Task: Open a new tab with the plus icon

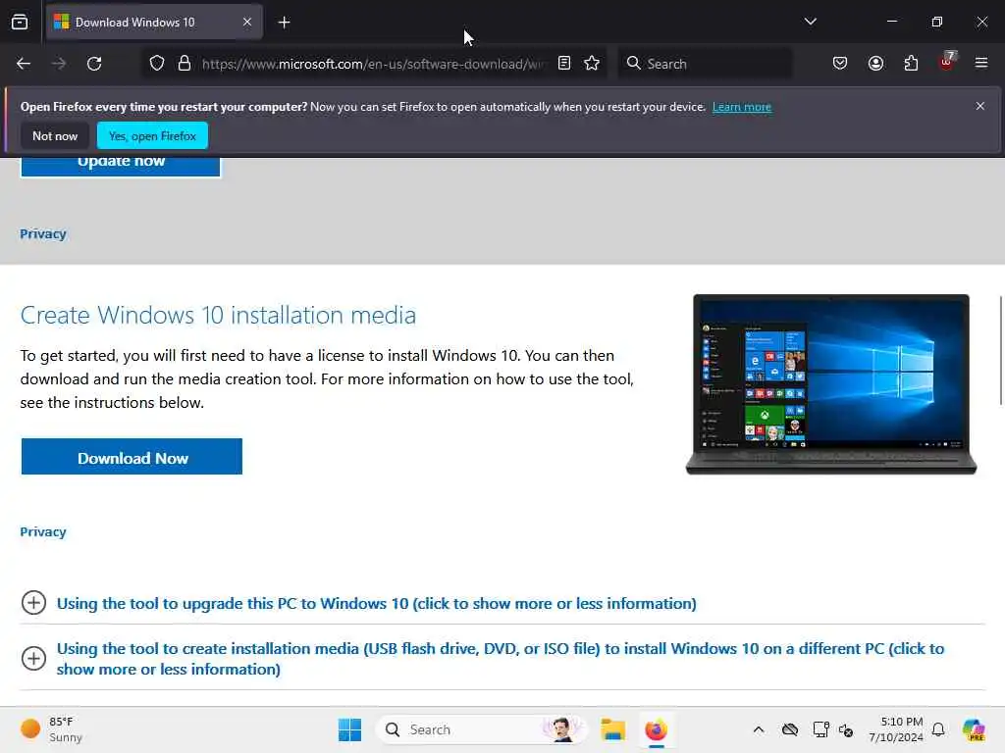Action: pos(285,23)
